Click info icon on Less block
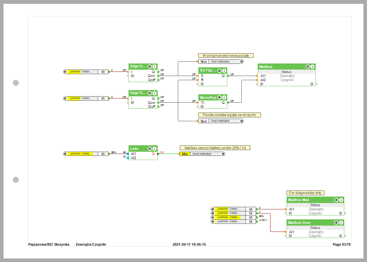This screenshot has height=262, width=367. [154, 148]
